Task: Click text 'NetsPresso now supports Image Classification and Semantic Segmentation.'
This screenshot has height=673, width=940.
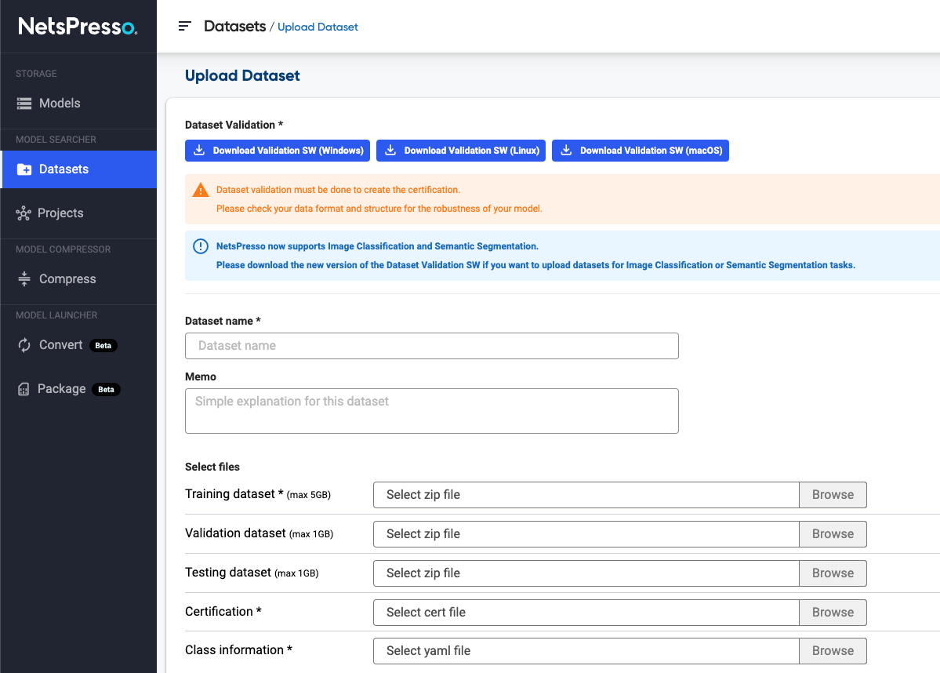Action: pos(377,246)
